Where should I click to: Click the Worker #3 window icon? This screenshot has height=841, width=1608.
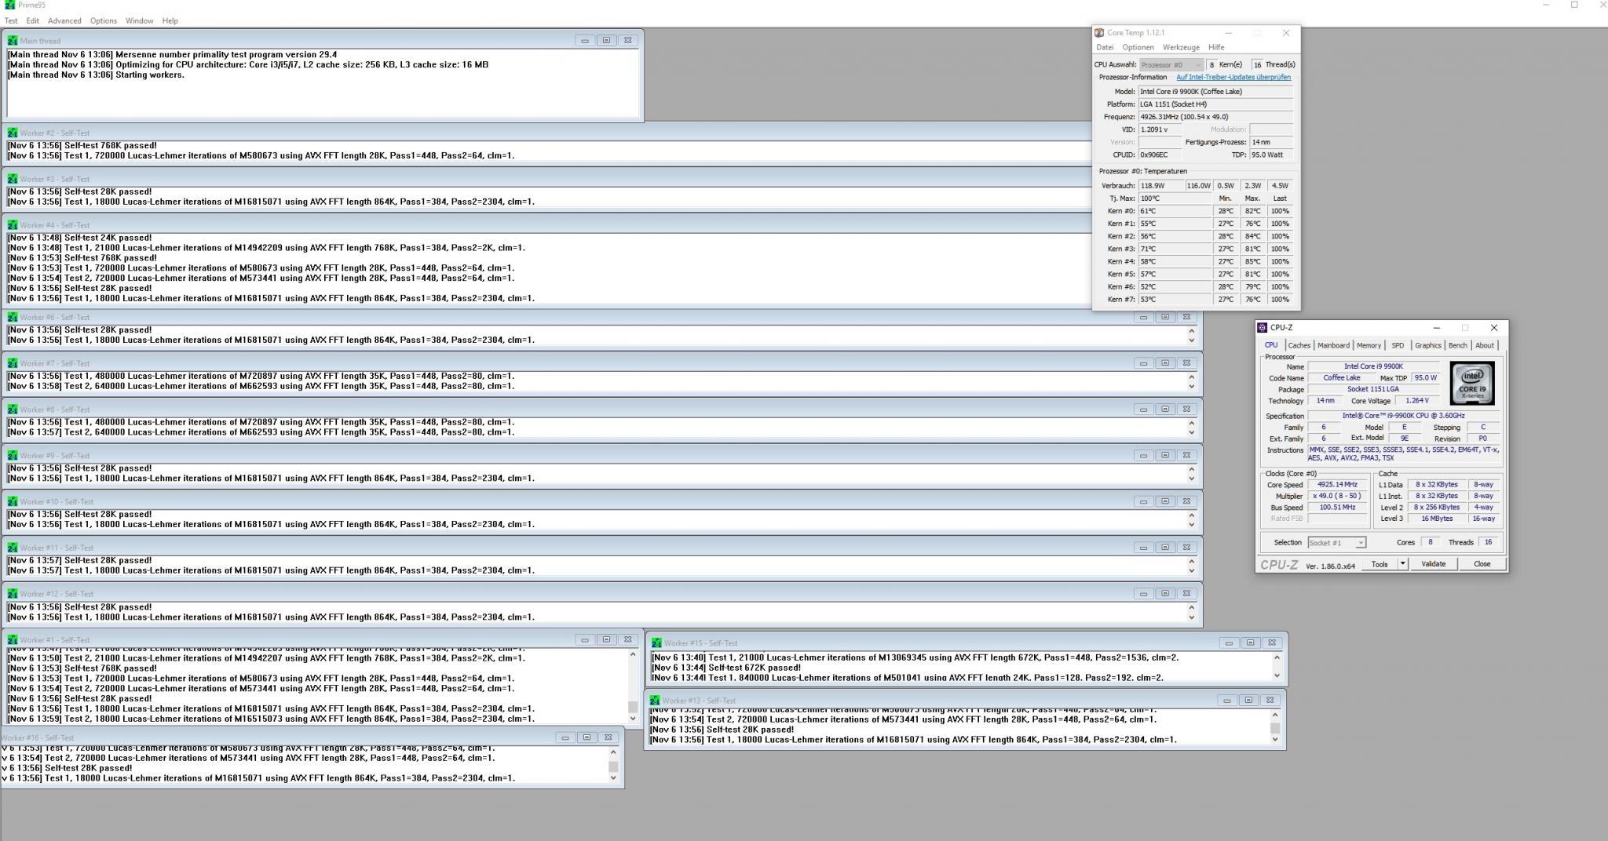point(13,179)
